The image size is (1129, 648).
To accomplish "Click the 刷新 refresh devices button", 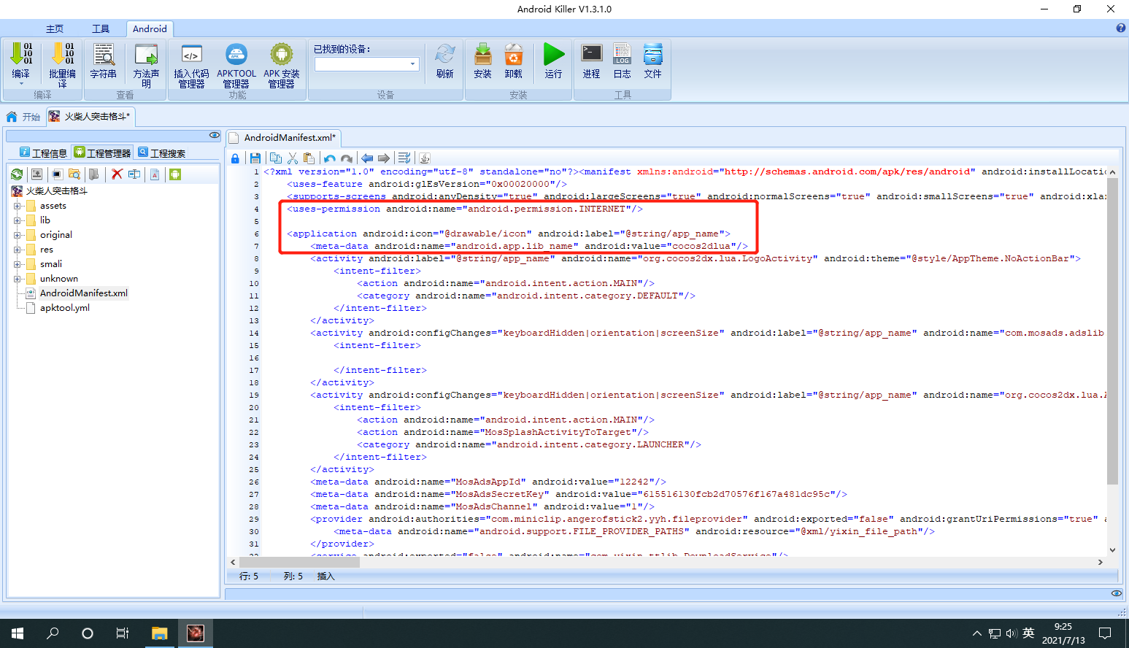I will point(445,61).
